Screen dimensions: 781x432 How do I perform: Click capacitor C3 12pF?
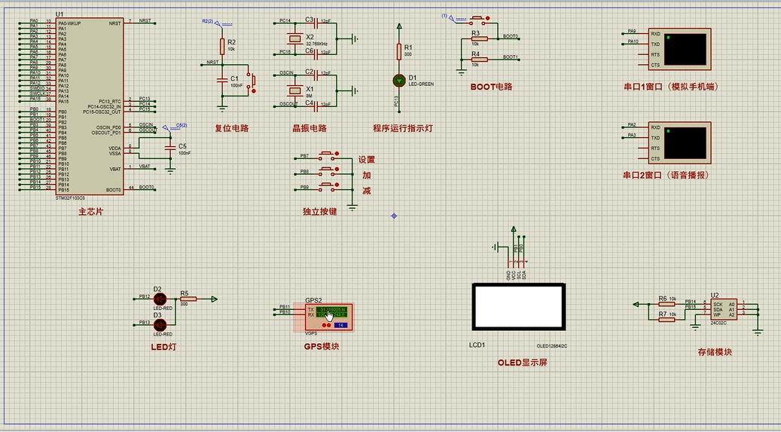[316, 23]
